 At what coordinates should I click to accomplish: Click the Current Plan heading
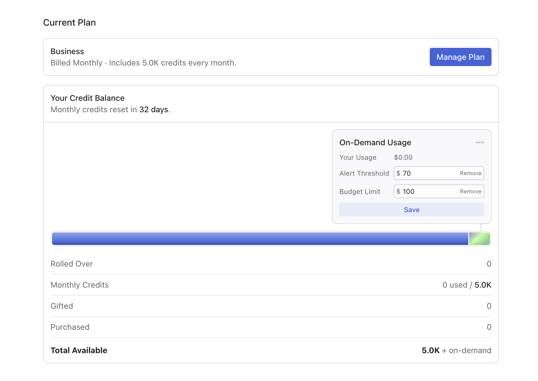click(x=70, y=22)
